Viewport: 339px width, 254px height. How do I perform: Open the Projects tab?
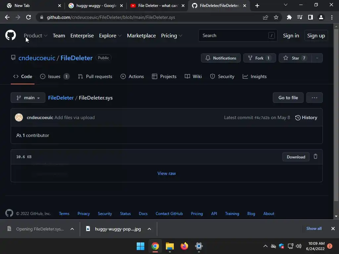tap(164, 76)
